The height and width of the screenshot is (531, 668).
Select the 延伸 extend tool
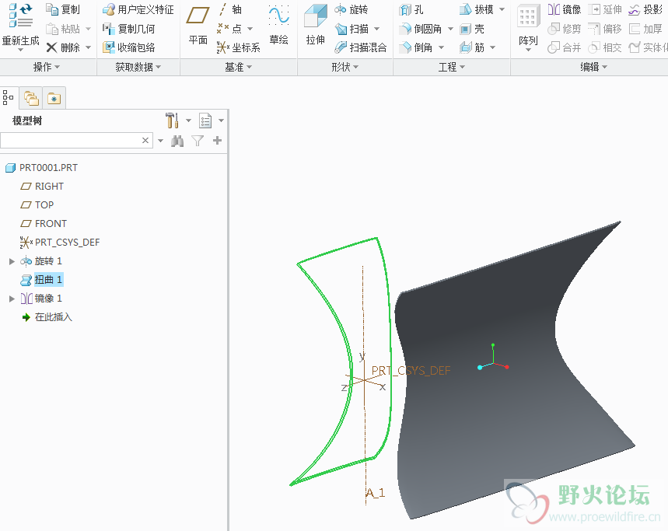click(x=605, y=9)
